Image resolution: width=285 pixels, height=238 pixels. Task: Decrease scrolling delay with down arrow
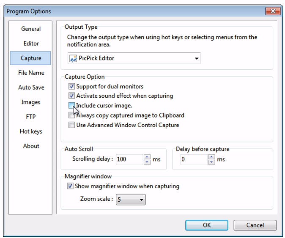pyautogui.click(x=147, y=162)
